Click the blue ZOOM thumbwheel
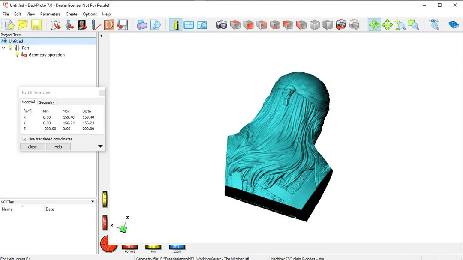 click(x=177, y=247)
